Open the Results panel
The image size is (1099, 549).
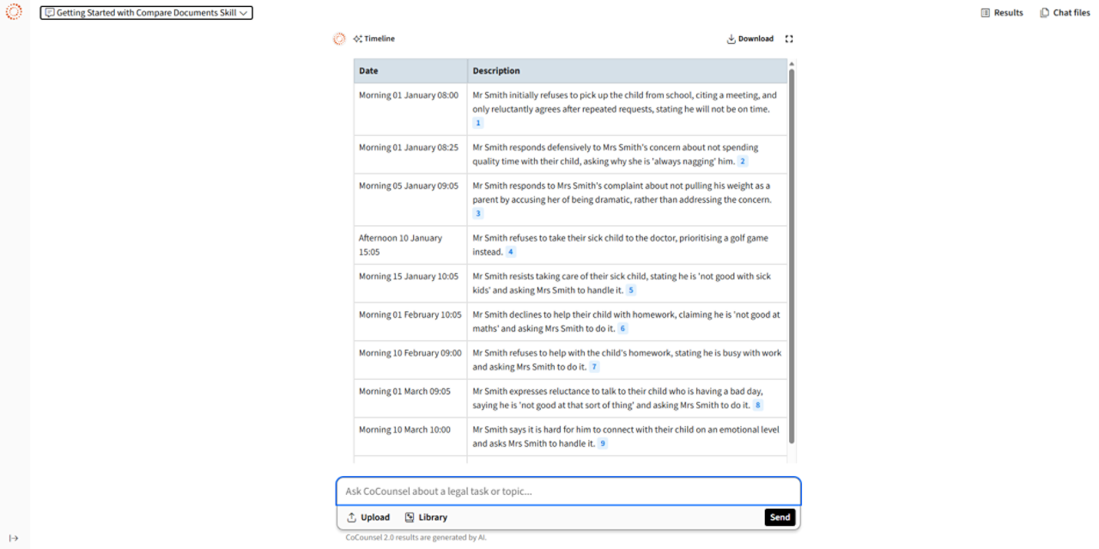1002,13
